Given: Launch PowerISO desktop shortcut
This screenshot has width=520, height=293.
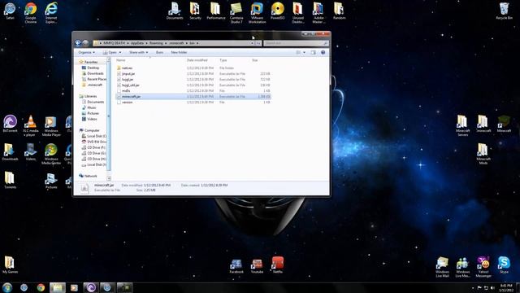Looking at the screenshot, I should pos(278,11).
